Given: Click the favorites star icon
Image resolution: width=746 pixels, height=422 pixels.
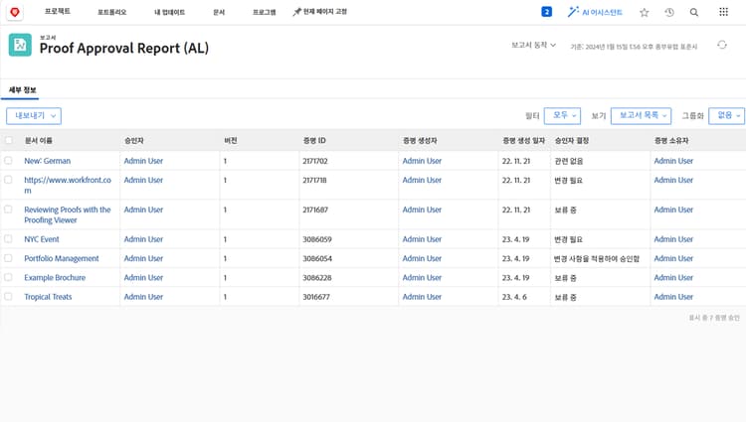Looking at the screenshot, I should (x=645, y=12).
